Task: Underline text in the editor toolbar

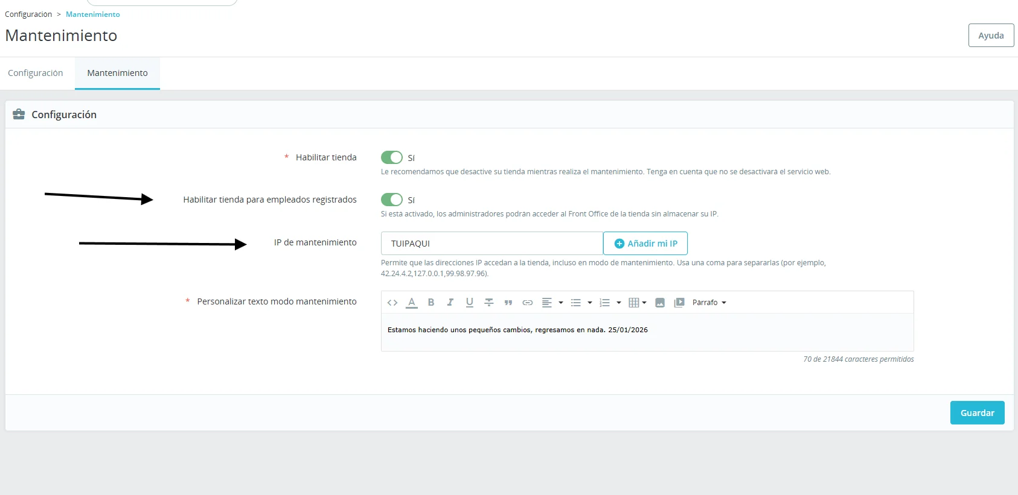Action: [469, 303]
